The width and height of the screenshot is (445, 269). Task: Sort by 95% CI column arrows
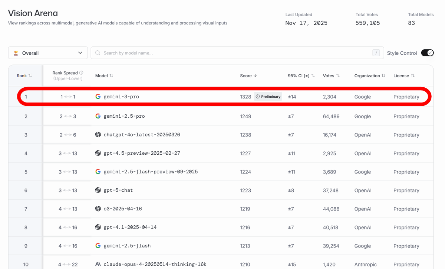pyautogui.click(x=313, y=75)
